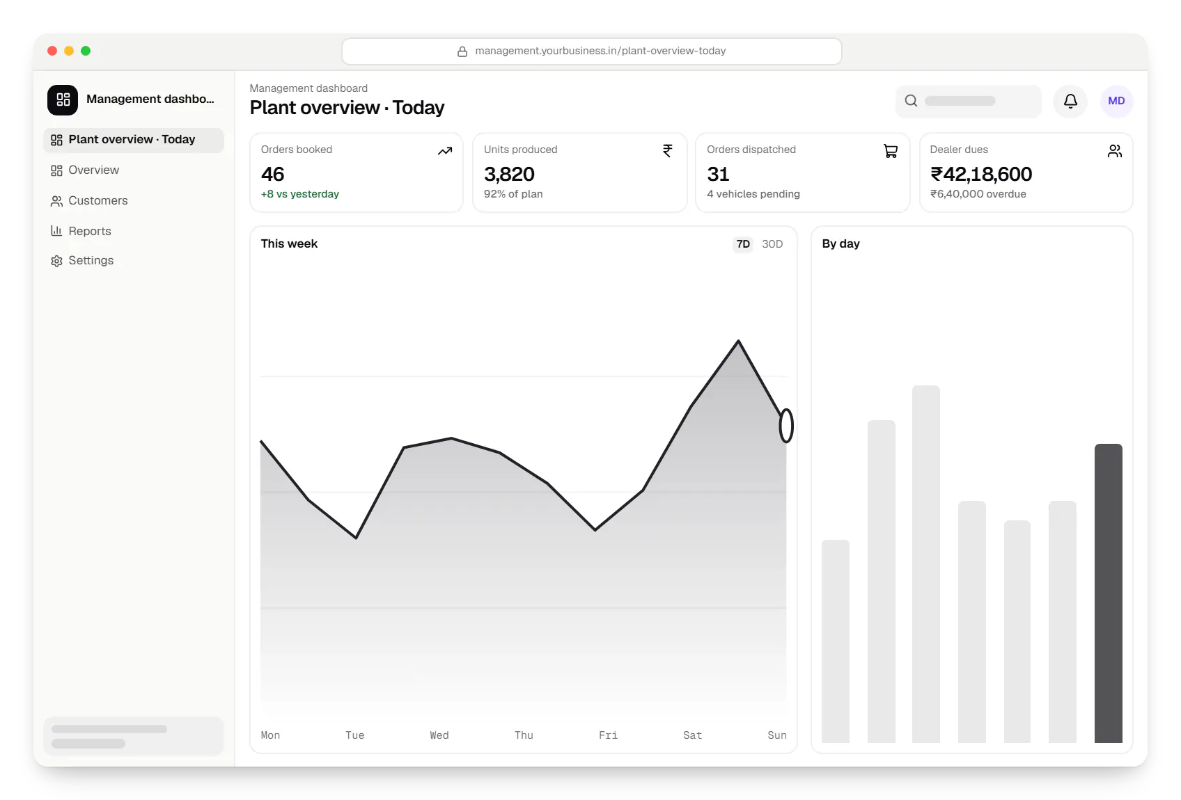Click the '+8 vs yesterday' text
The width and height of the screenshot is (1181, 800).
(300, 194)
